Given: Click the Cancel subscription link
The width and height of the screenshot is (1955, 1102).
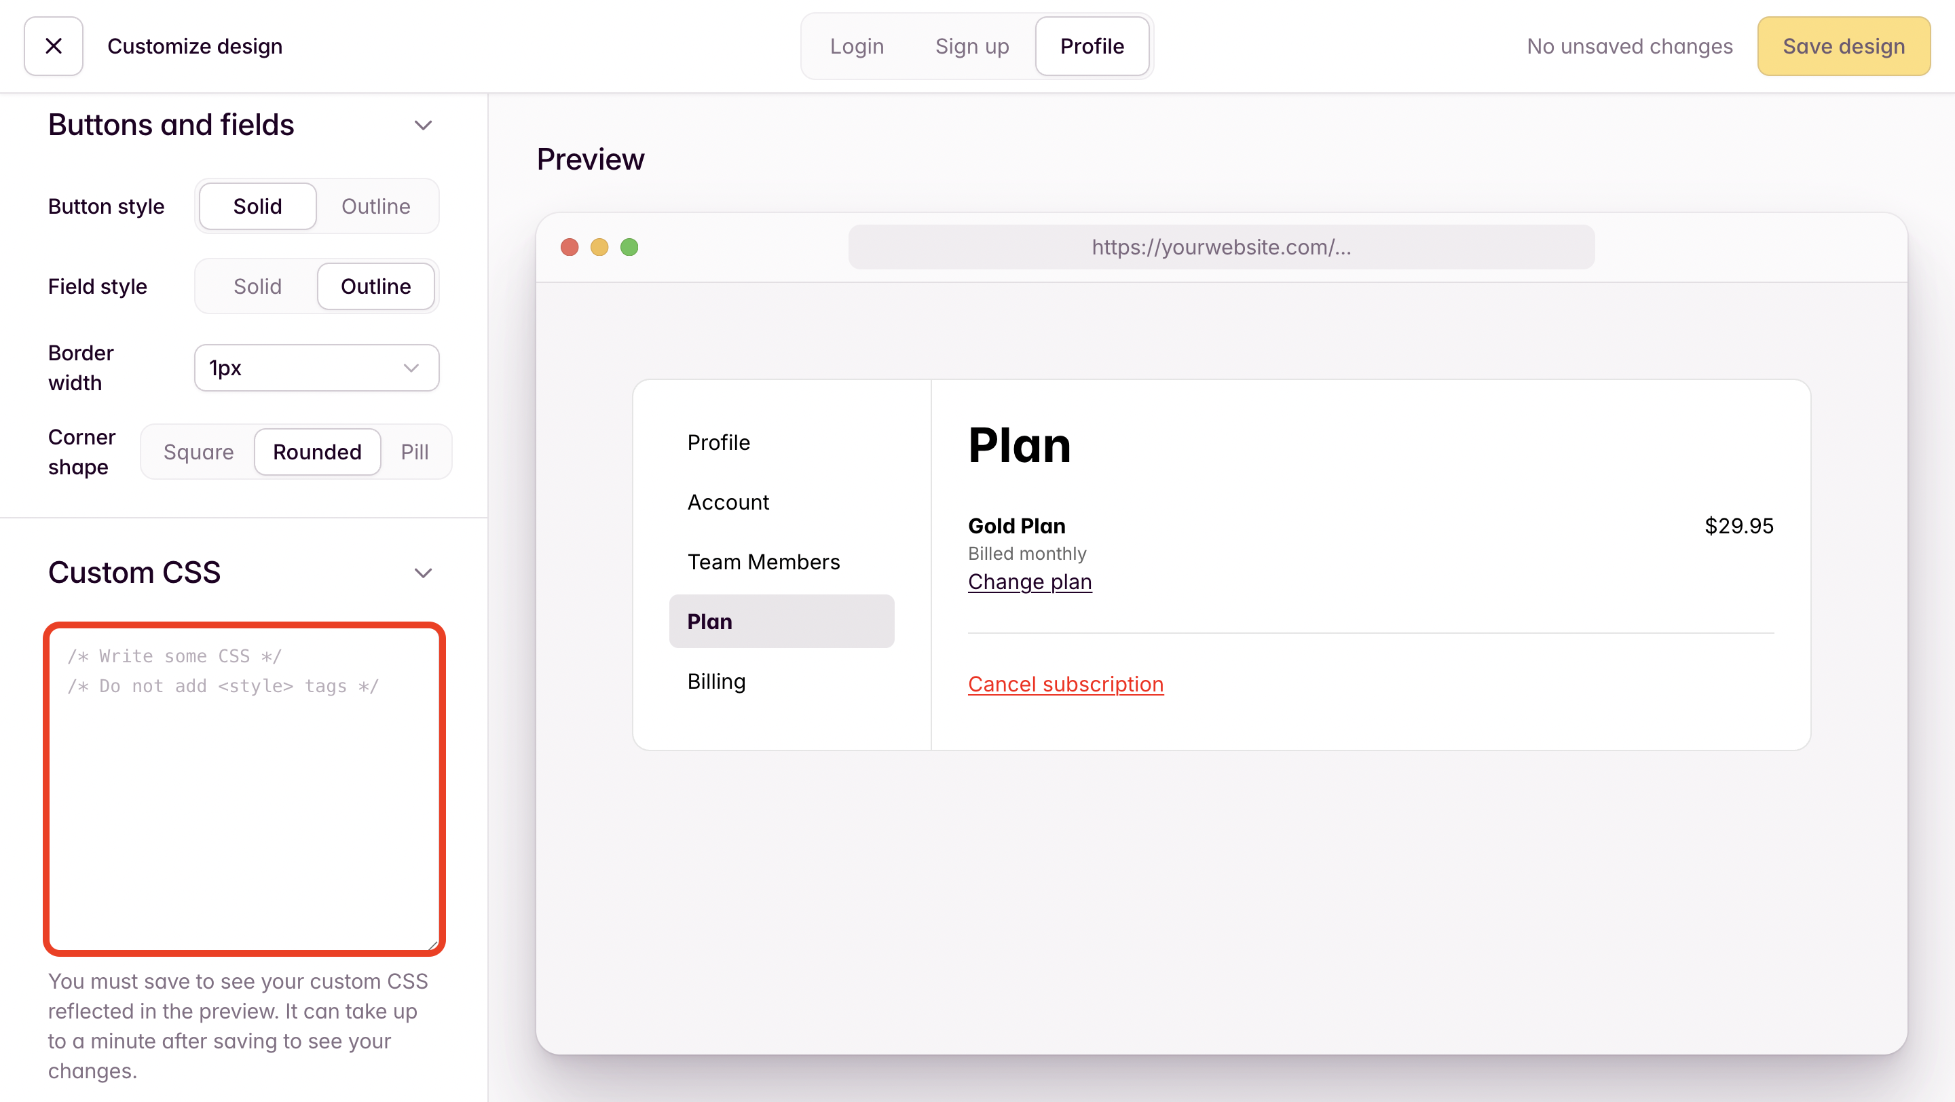Looking at the screenshot, I should click(x=1065, y=684).
